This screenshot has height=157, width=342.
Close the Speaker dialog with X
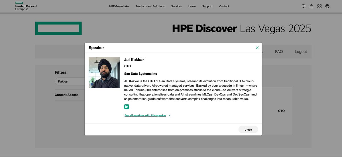point(257,48)
